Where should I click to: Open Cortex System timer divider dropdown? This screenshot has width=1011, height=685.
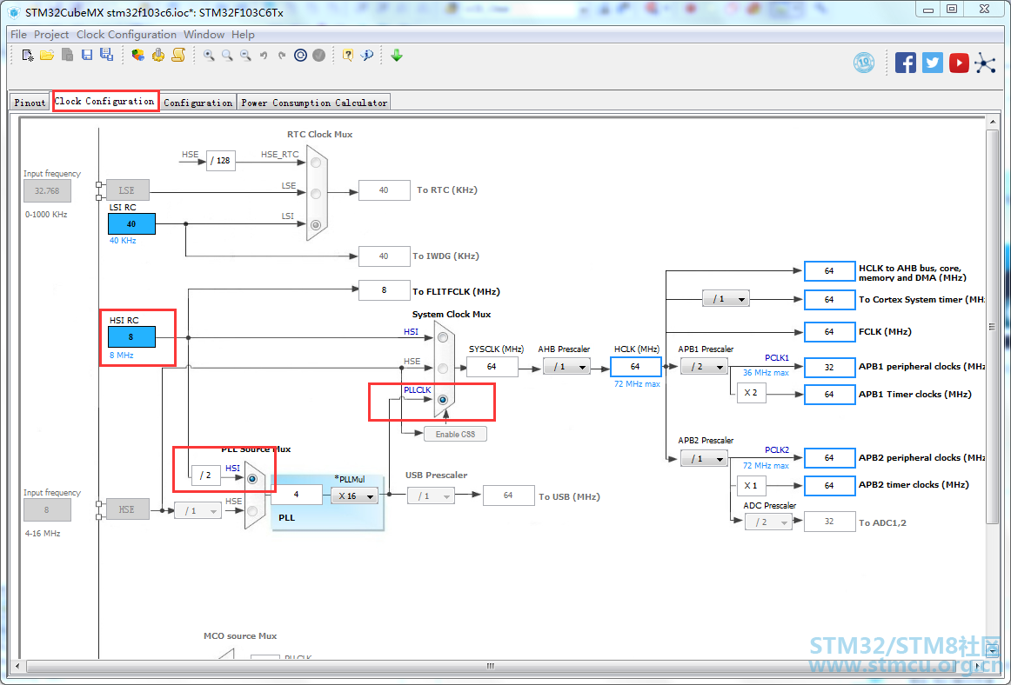tap(726, 298)
